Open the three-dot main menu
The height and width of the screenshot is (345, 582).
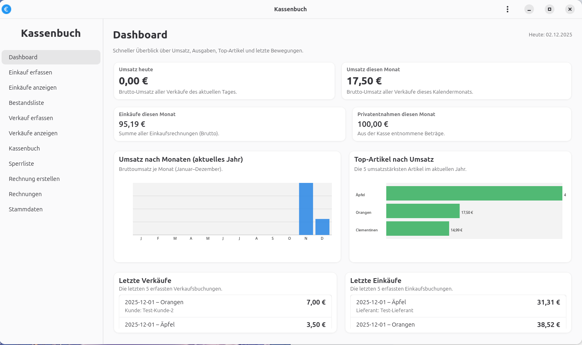507,9
